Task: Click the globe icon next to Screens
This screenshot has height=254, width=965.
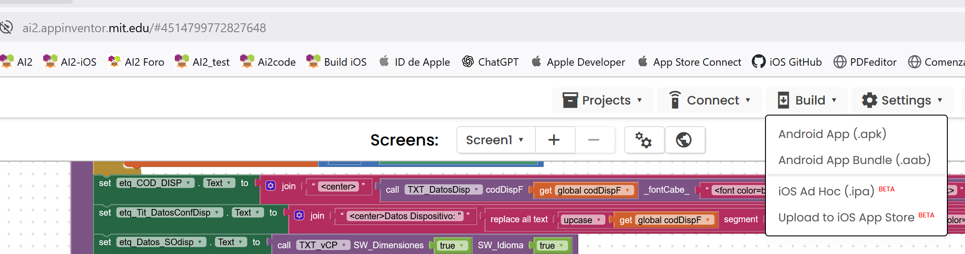Action: click(684, 140)
